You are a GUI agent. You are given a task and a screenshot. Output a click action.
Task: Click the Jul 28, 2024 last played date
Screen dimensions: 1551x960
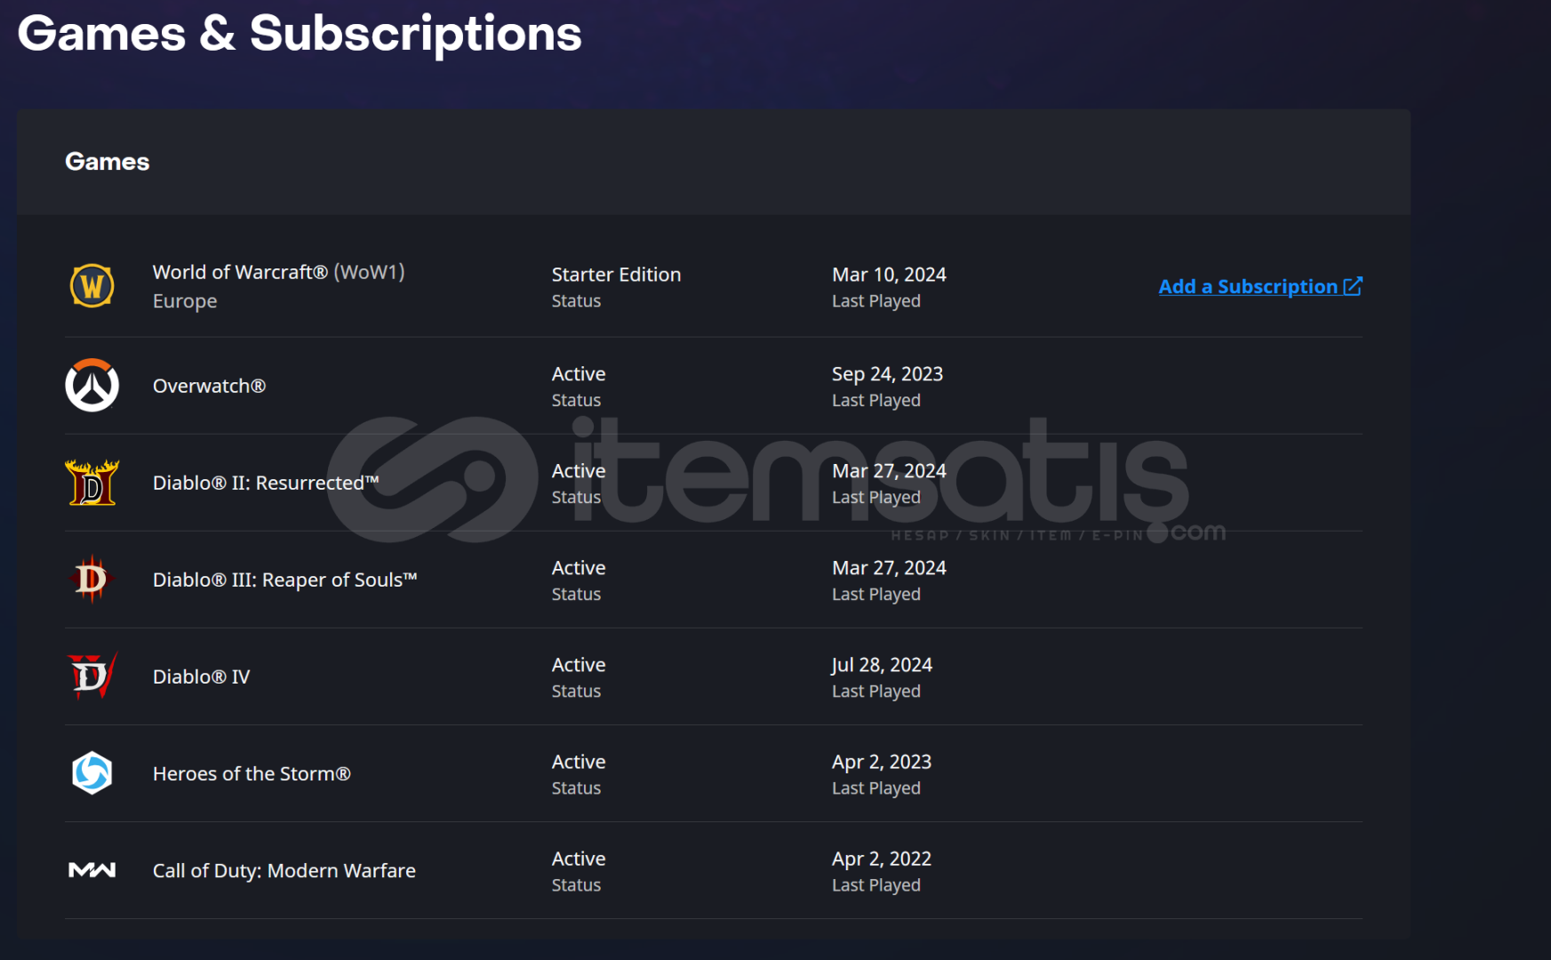click(x=882, y=665)
